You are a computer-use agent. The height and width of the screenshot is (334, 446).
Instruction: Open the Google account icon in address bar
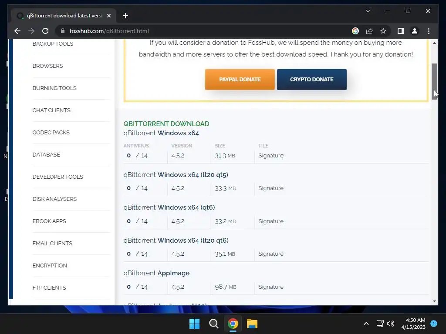tap(355, 31)
